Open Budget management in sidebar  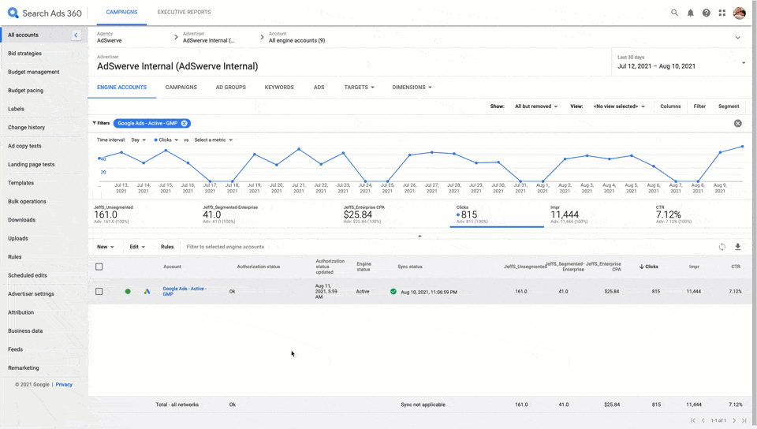coord(34,72)
